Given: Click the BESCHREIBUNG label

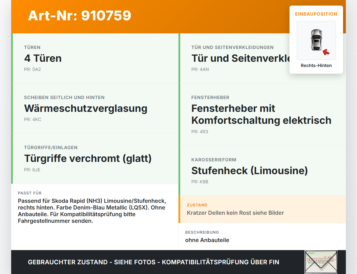Looking at the screenshot, I should coord(202,232).
